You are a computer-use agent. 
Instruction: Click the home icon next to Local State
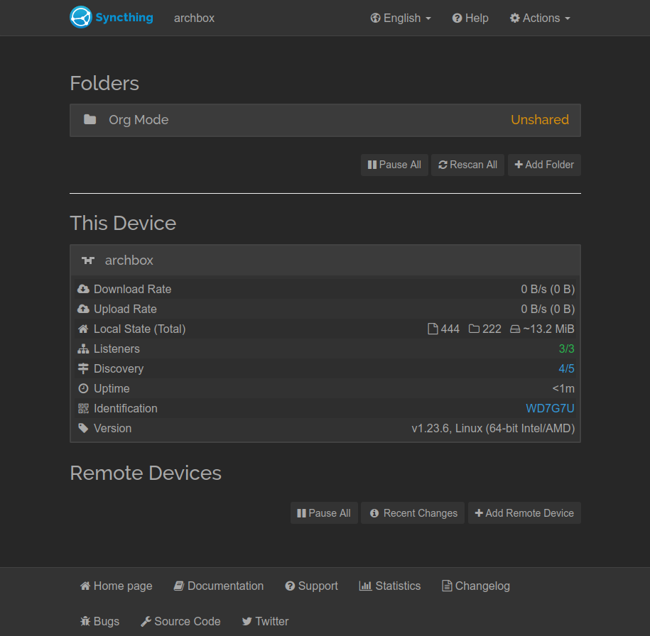pos(83,329)
